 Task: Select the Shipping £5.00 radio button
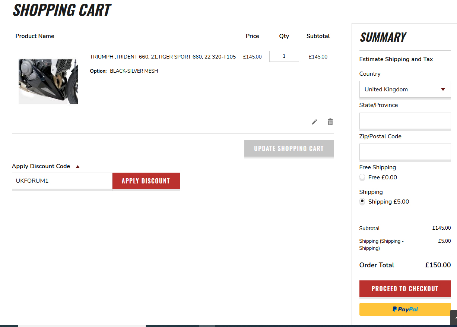[x=362, y=202]
